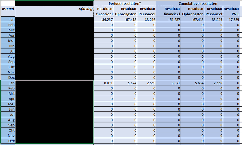Click the 'Periode resultaten*' group header
Image resolution: width=242 pixels, height=145 pixels.
point(125,3)
